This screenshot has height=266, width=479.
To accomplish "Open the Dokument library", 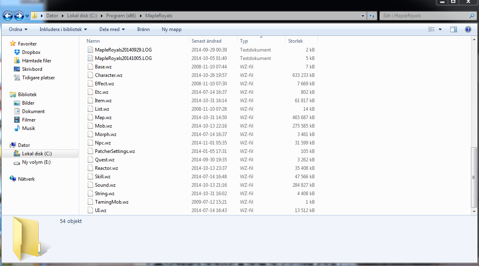I will pyautogui.click(x=33, y=111).
